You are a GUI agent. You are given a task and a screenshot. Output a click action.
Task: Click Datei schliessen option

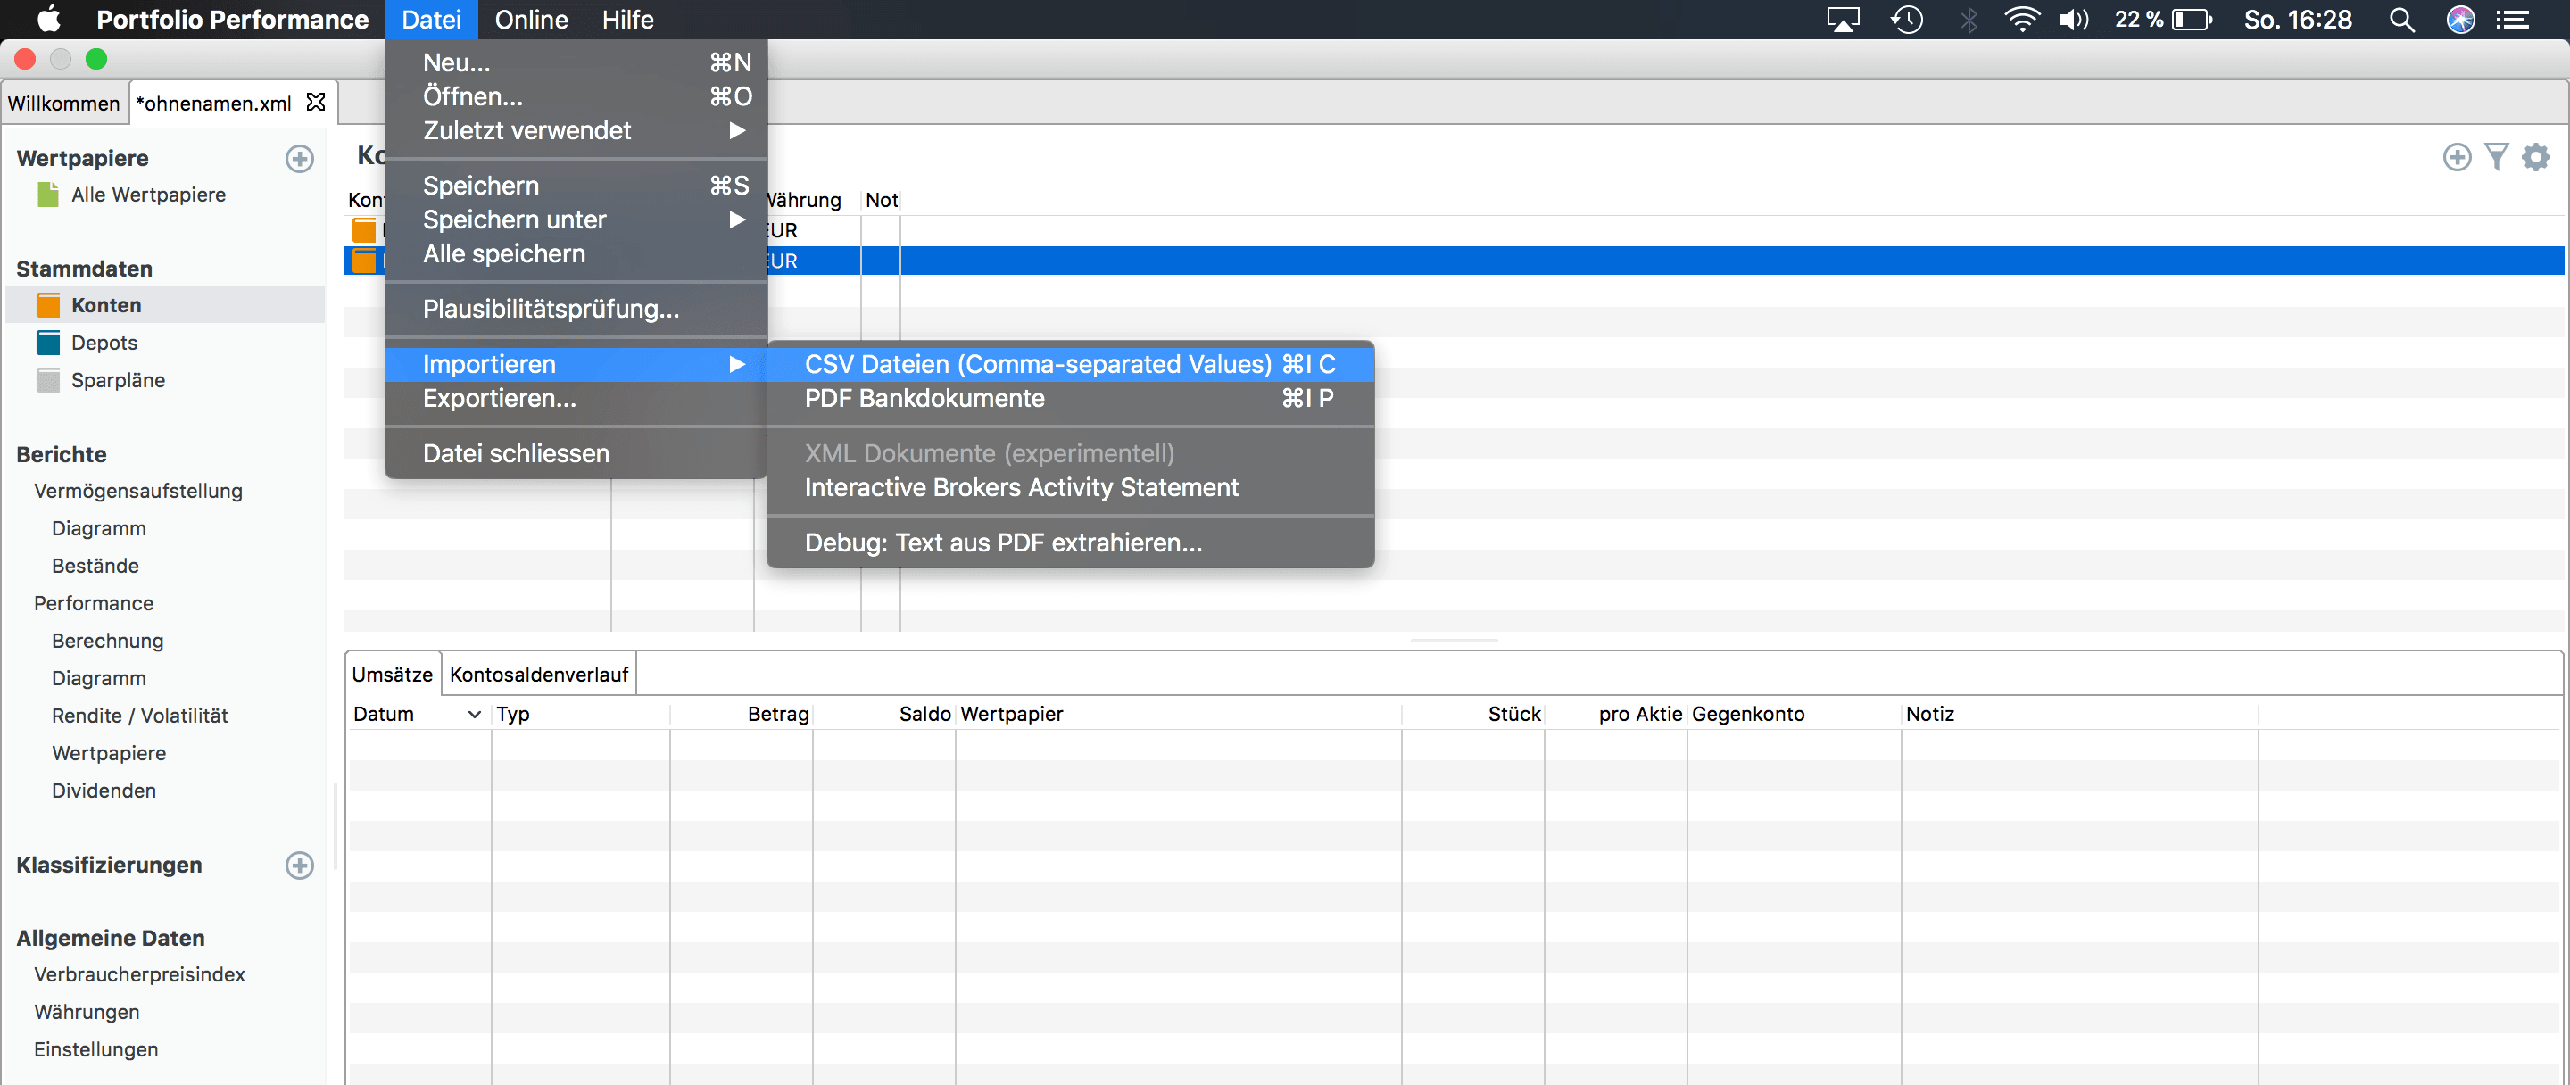point(517,454)
